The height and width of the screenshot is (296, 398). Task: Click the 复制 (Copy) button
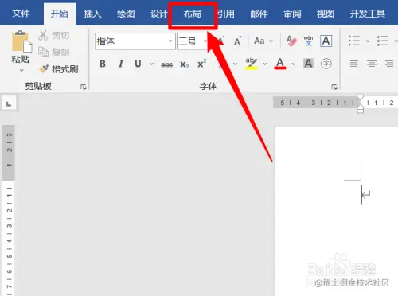tap(54, 52)
